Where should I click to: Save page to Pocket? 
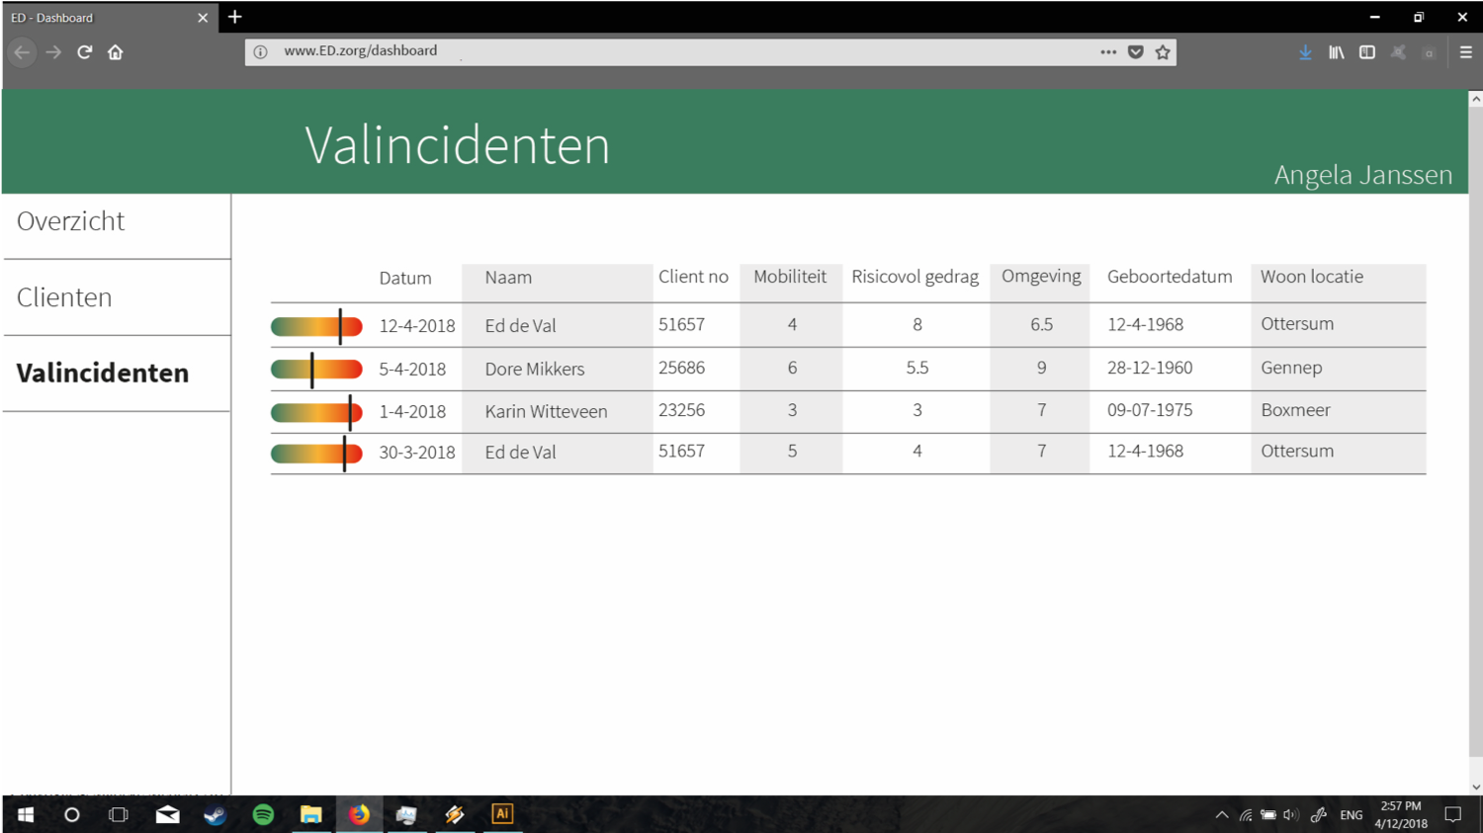pyautogui.click(x=1136, y=52)
